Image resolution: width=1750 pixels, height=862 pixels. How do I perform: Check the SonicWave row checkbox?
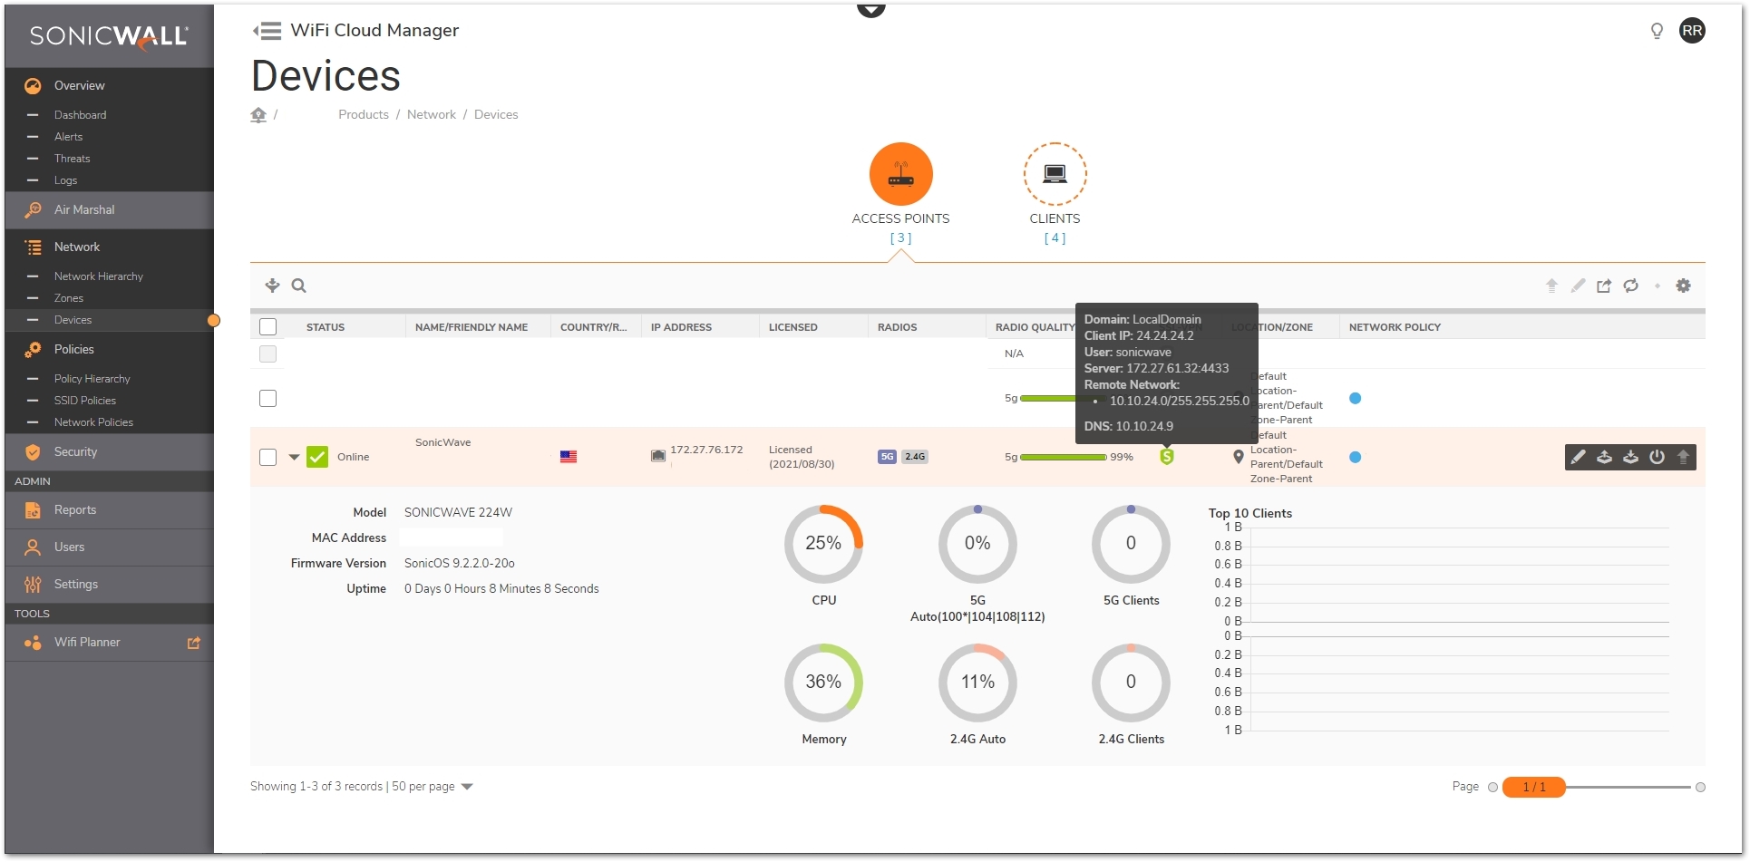click(x=268, y=457)
